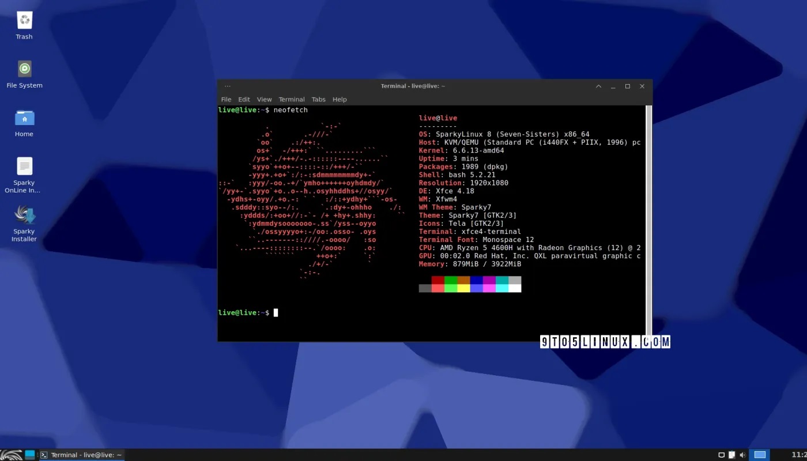Open the Edit menu of Terminal

tap(244, 99)
